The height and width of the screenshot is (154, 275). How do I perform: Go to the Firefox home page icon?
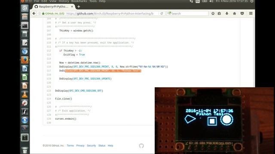(x=235, y=13)
